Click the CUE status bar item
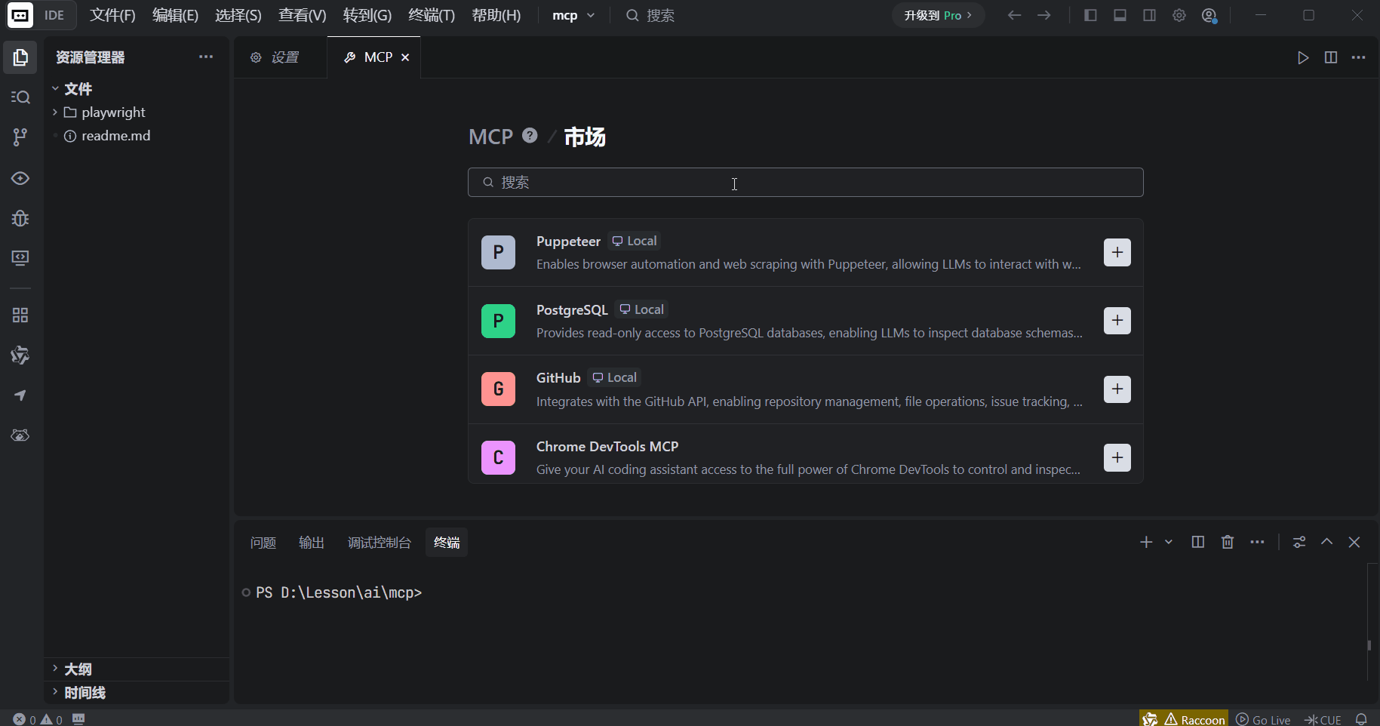 coord(1323,720)
